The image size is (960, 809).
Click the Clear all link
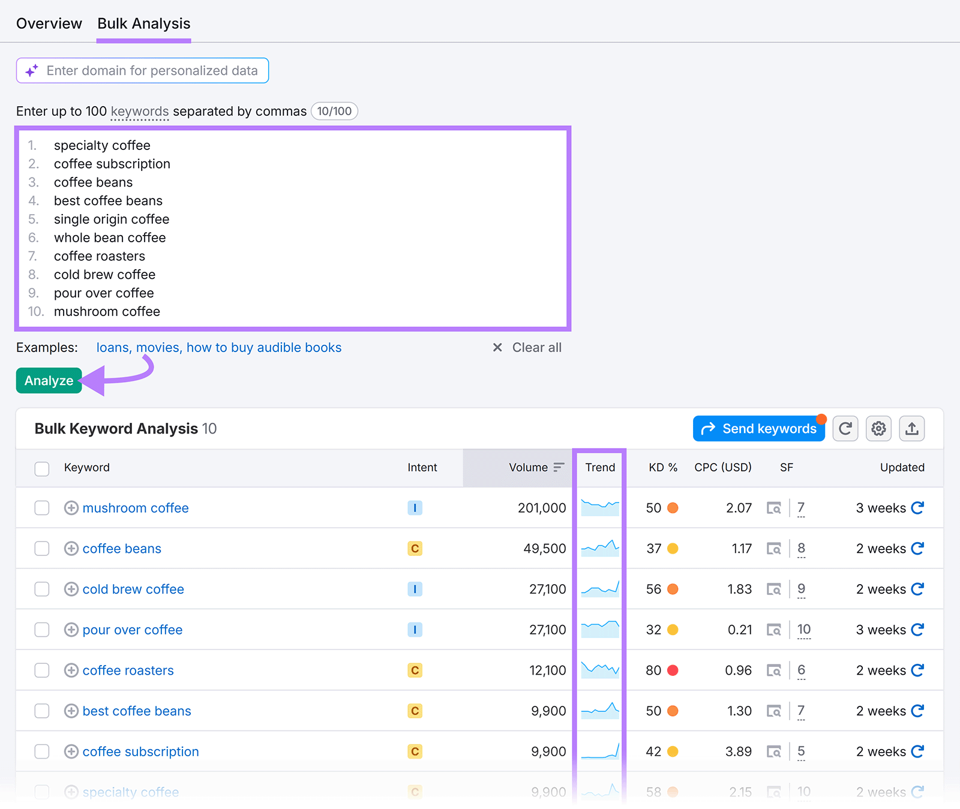[527, 348]
